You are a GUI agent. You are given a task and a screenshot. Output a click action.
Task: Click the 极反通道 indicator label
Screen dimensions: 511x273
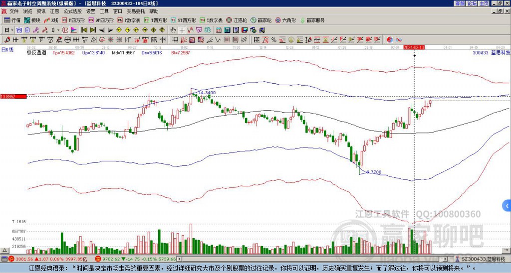pyautogui.click(x=36, y=53)
